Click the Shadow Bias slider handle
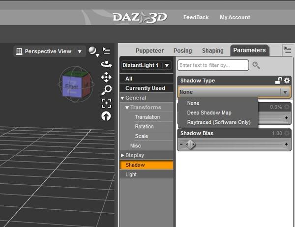The image size is (295, 227). tap(190, 144)
